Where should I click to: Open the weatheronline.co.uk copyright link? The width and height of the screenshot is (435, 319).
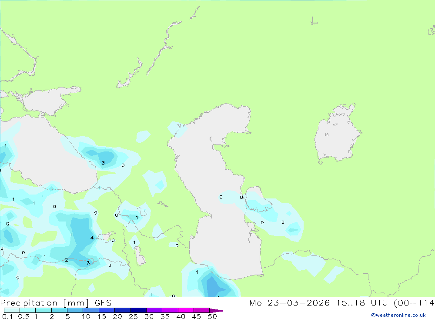pos(398,315)
